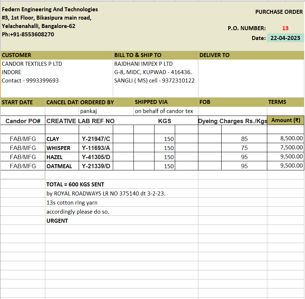Viewport: 305px width, 299px height.
Task: Select lab ref Y-21947/C
Action: pos(96,139)
